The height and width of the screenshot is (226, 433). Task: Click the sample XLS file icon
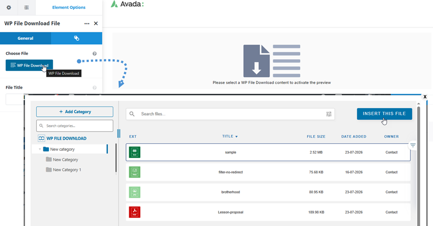(135, 152)
